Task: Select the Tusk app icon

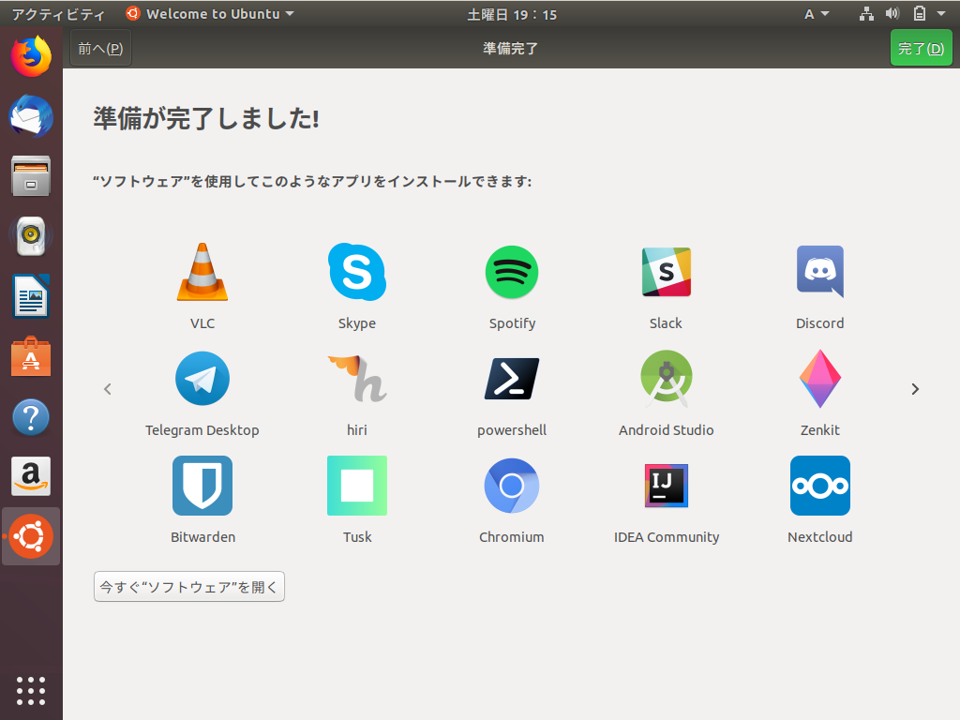Action: pyautogui.click(x=357, y=486)
